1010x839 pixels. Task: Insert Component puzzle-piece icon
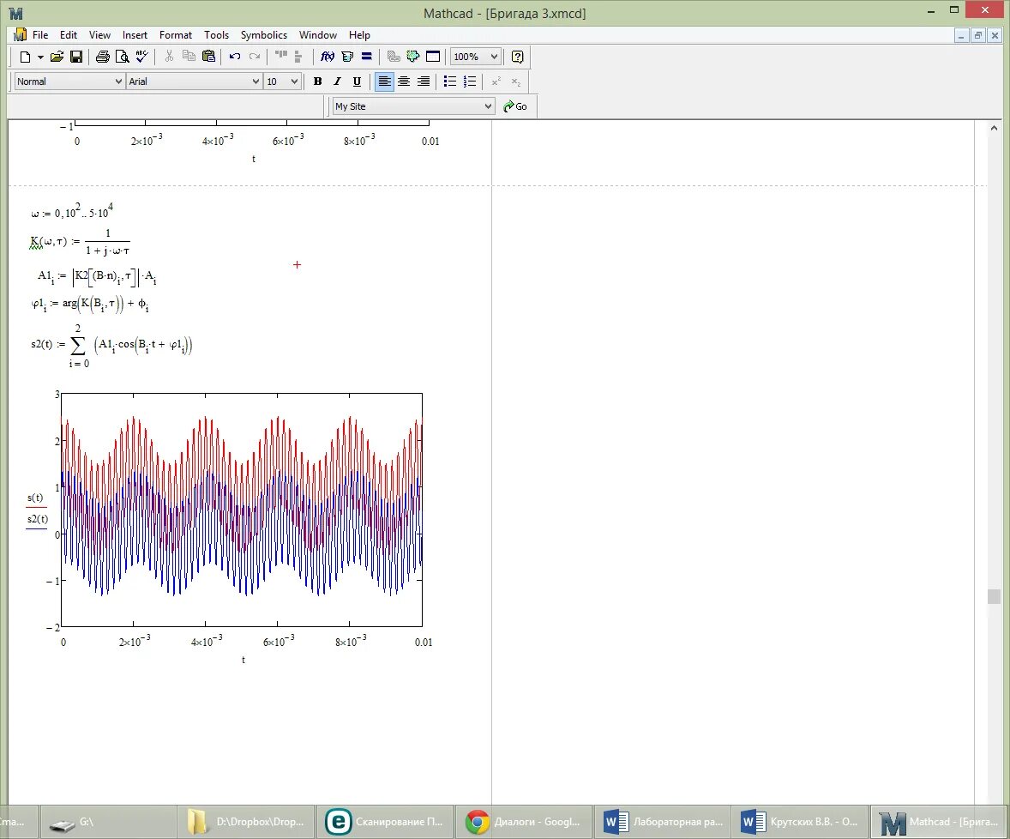413,57
